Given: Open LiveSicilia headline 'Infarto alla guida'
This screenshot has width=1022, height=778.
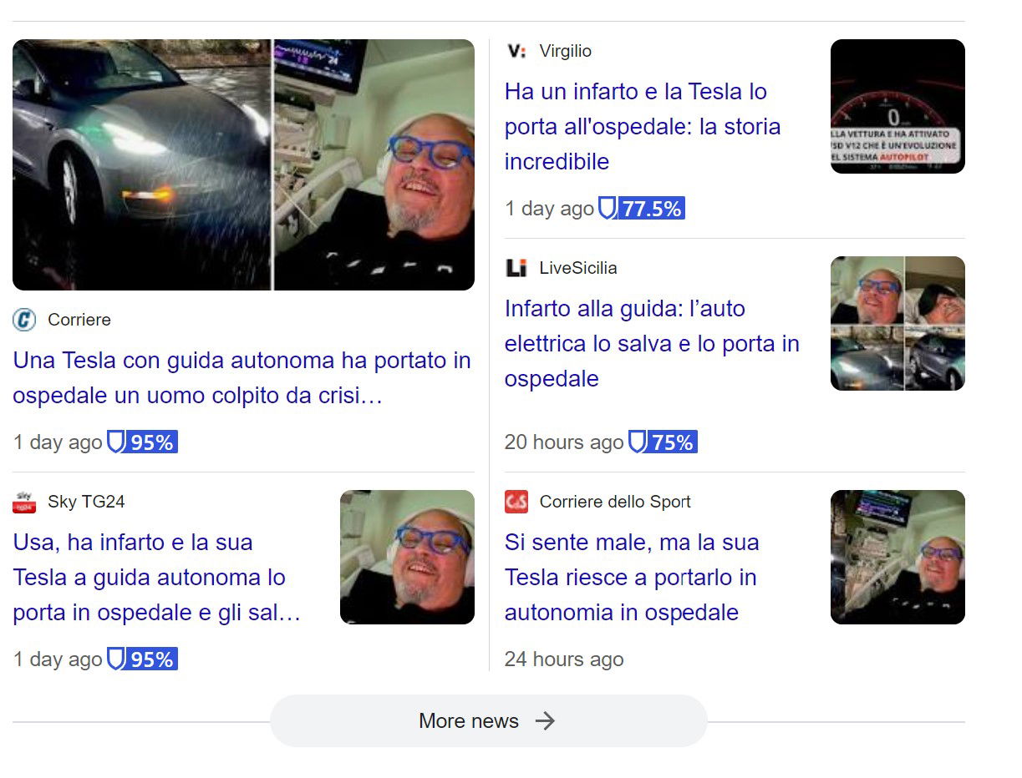Looking at the screenshot, I should (651, 343).
